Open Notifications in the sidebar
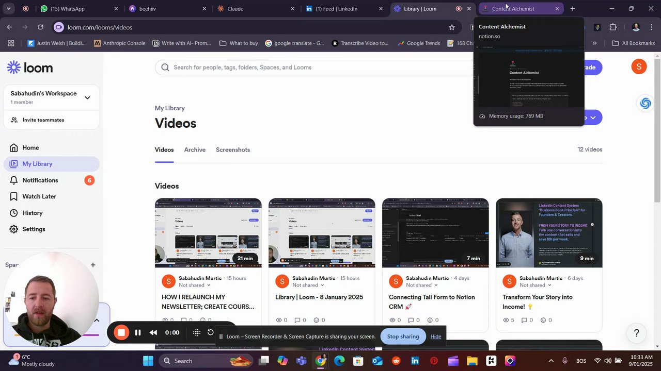 click(x=52, y=180)
